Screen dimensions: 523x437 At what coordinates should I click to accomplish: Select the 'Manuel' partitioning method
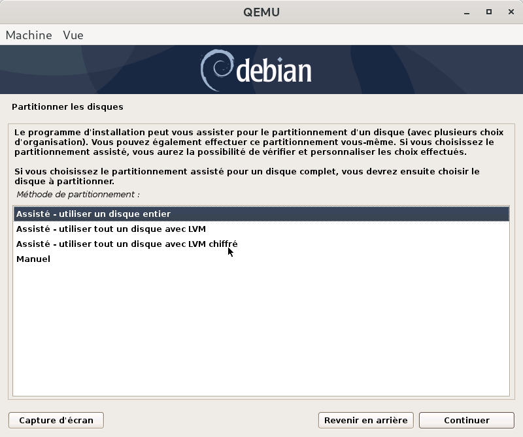[33, 259]
